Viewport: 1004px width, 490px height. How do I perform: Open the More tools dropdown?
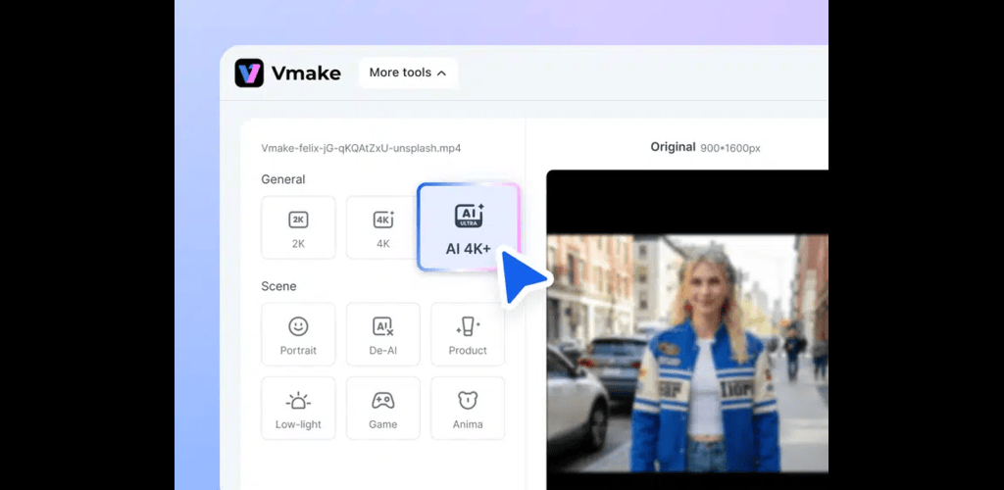(407, 73)
